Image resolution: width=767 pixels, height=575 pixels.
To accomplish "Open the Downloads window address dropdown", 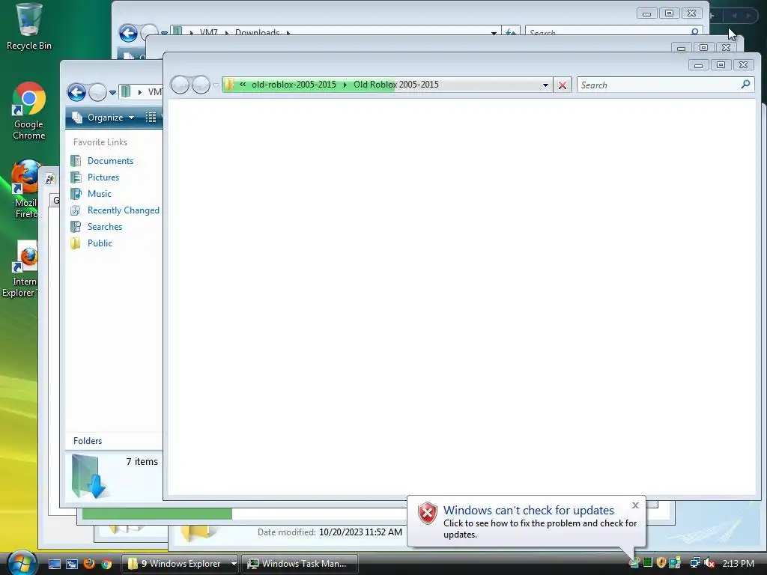I will tap(494, 33).
